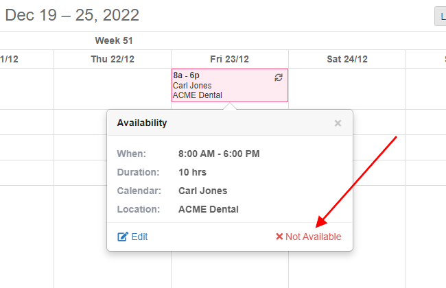
Task: Select the empty Sat 24/12 top row cell
Action: tap(347, 88)
